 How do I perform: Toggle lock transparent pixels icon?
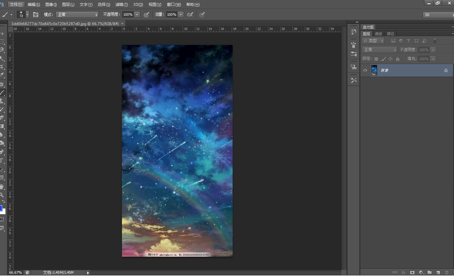click(376, 59)
